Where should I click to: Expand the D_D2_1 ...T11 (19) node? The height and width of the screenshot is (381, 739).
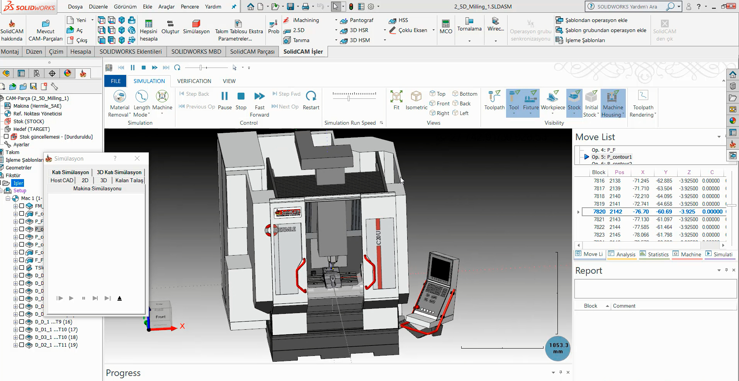click(x=15, y=345)
